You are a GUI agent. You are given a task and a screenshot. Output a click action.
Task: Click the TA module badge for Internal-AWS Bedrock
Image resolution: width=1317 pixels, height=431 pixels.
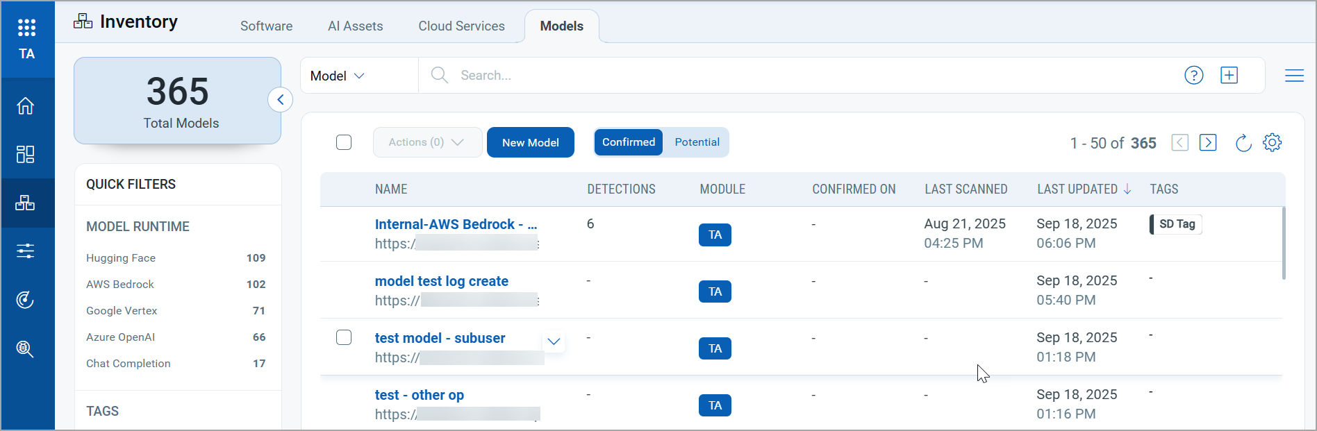point(715,235)
